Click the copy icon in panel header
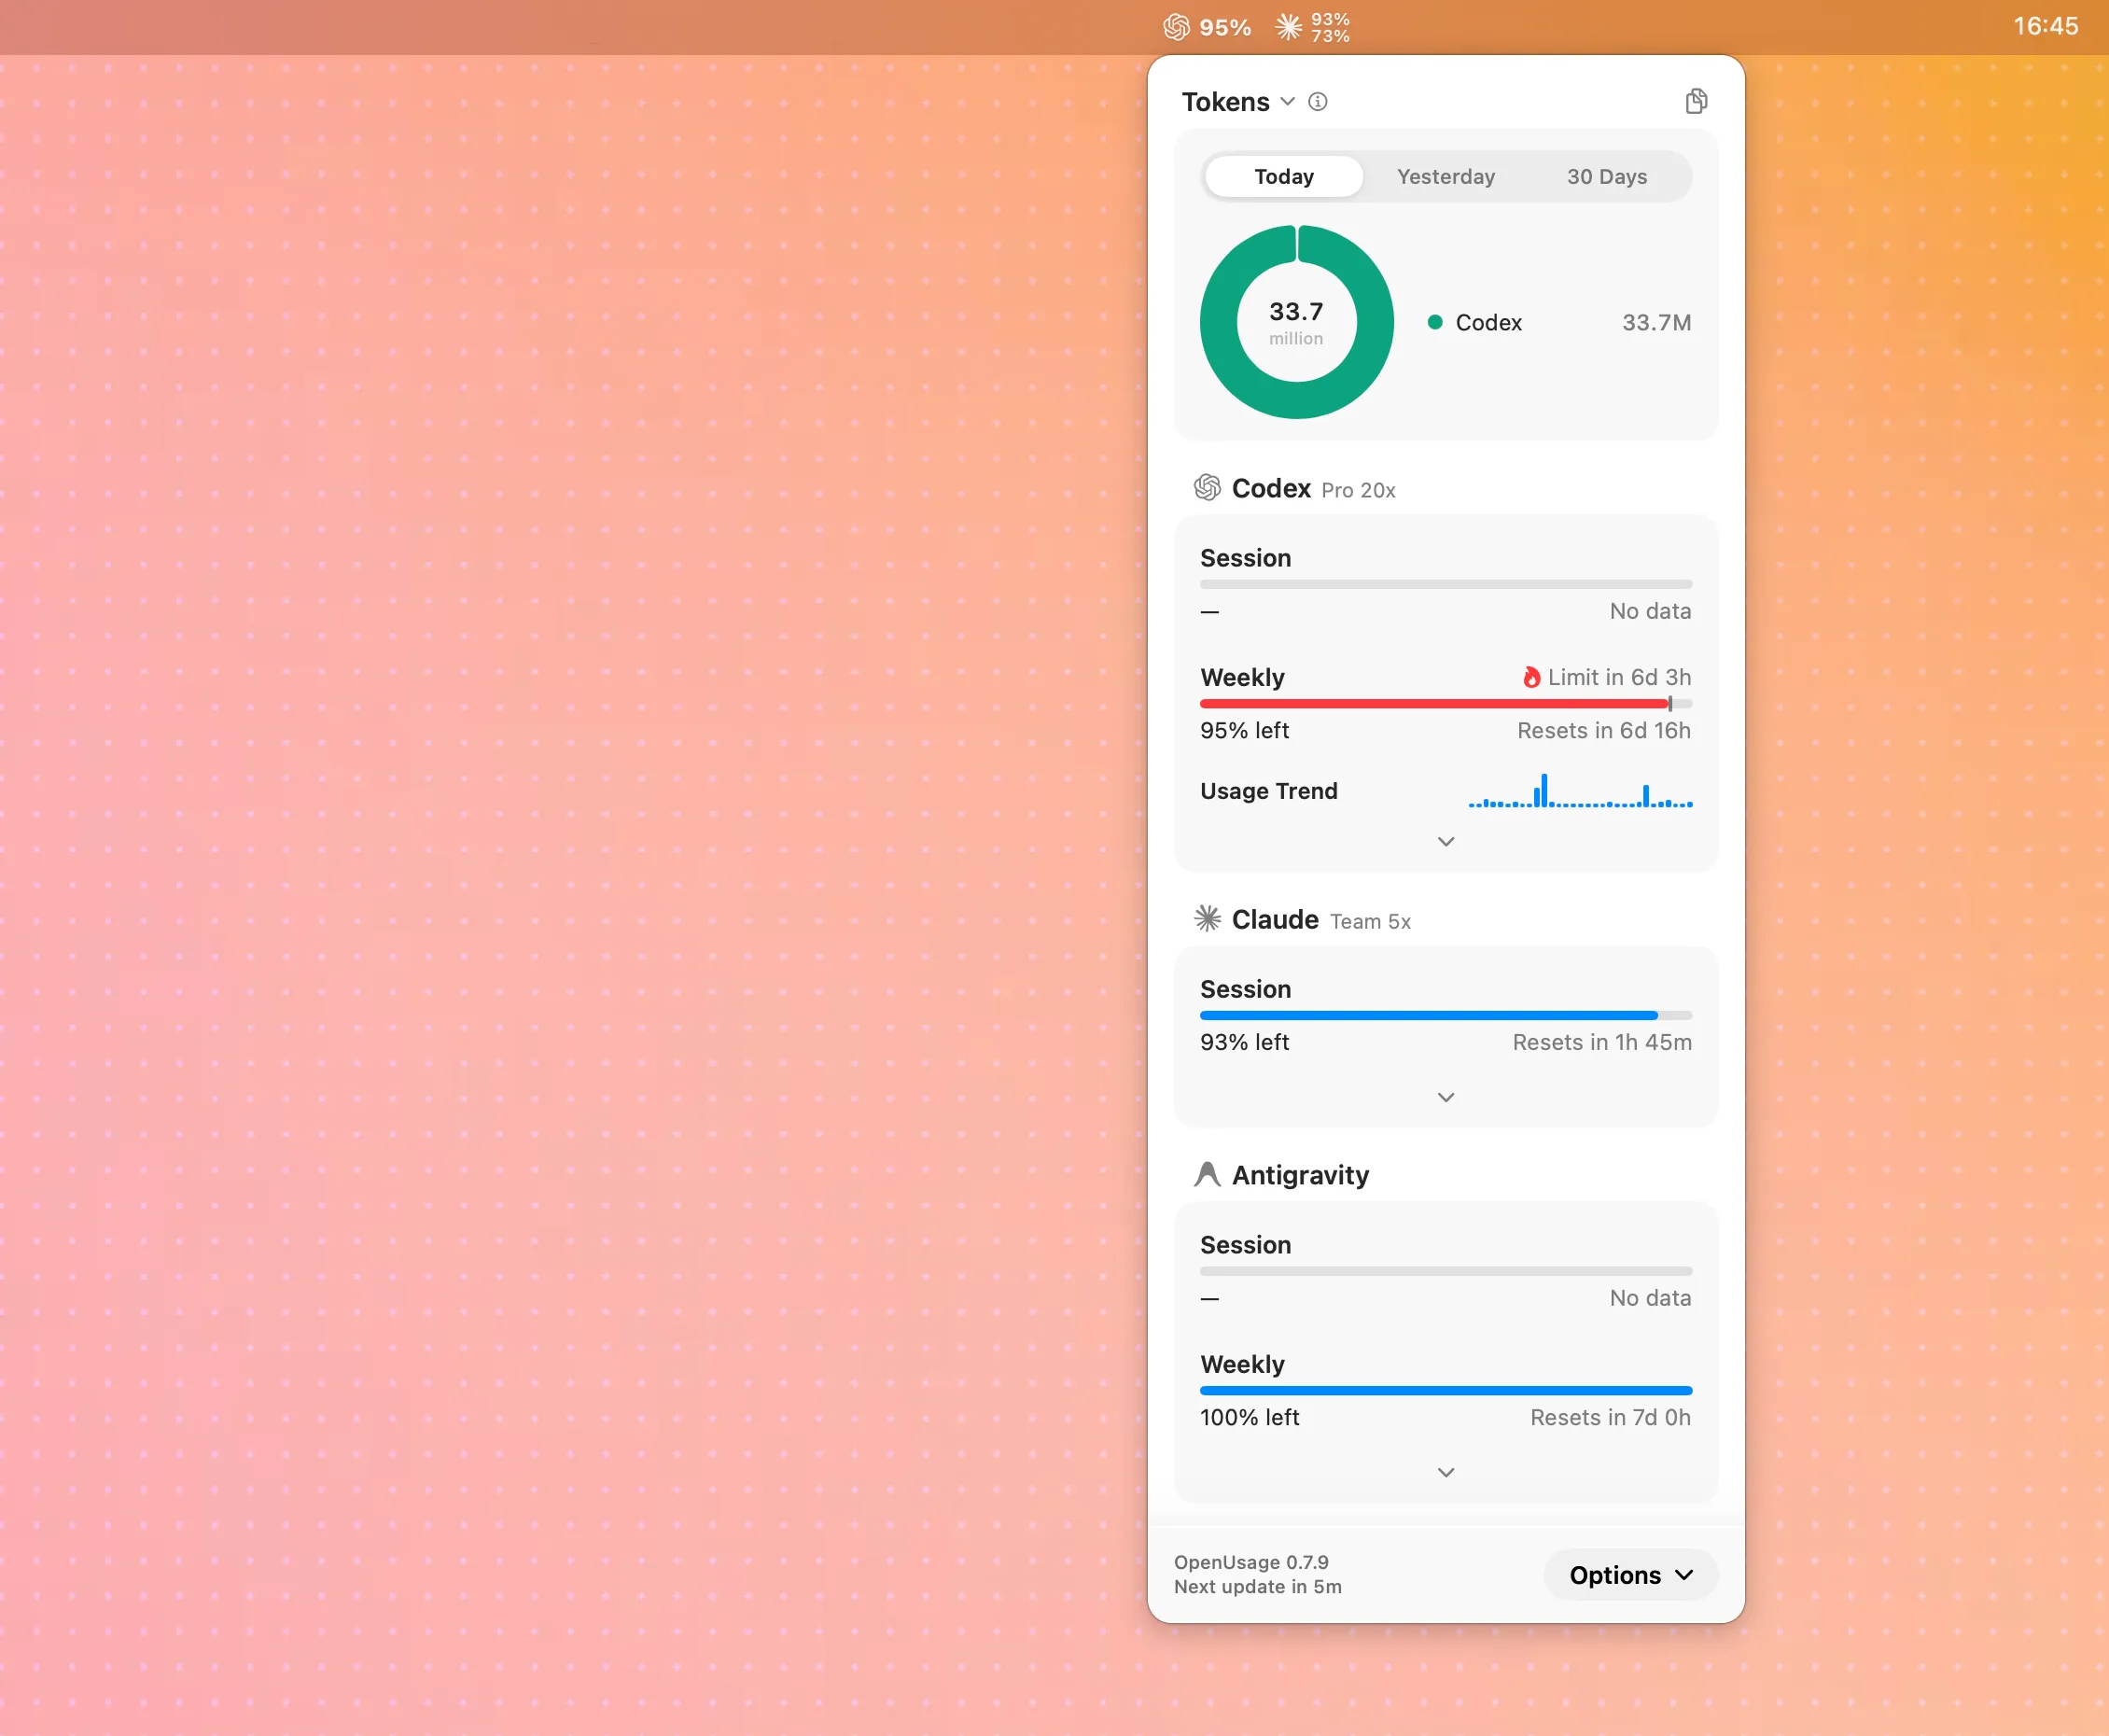The height and width of the screenshot is (1736, 2109). pyautogui.click(x=1696, y=101)
